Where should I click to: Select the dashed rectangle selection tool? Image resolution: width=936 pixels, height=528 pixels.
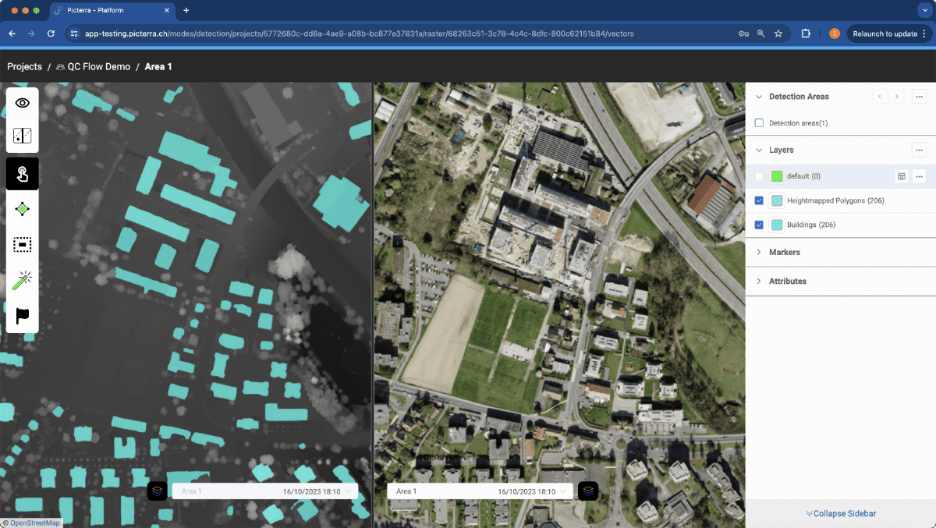23,245
